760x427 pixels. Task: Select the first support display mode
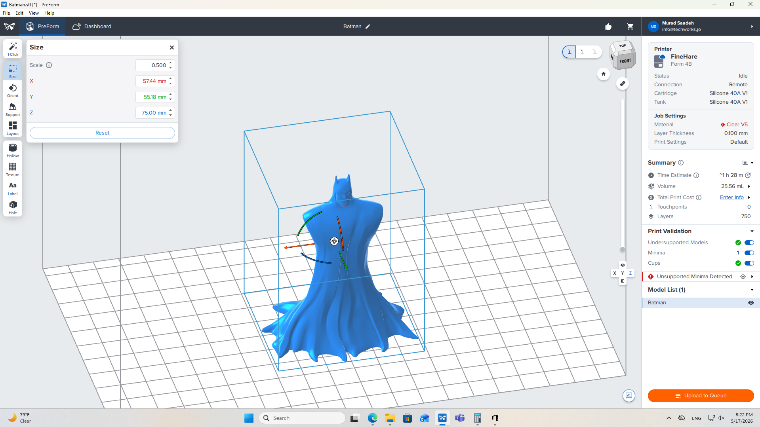[x=569, y=52]
